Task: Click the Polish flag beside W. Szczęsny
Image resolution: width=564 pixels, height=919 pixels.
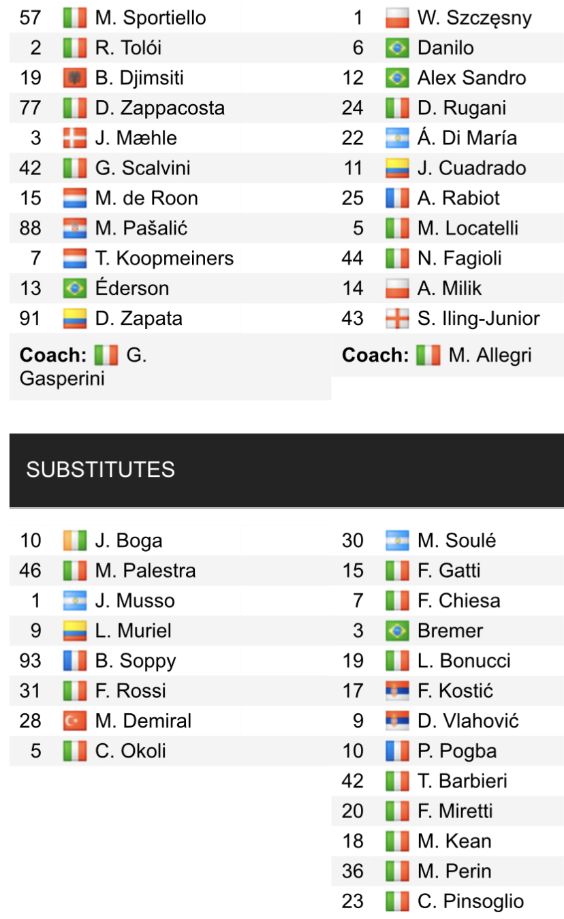Action: (396, 18)
